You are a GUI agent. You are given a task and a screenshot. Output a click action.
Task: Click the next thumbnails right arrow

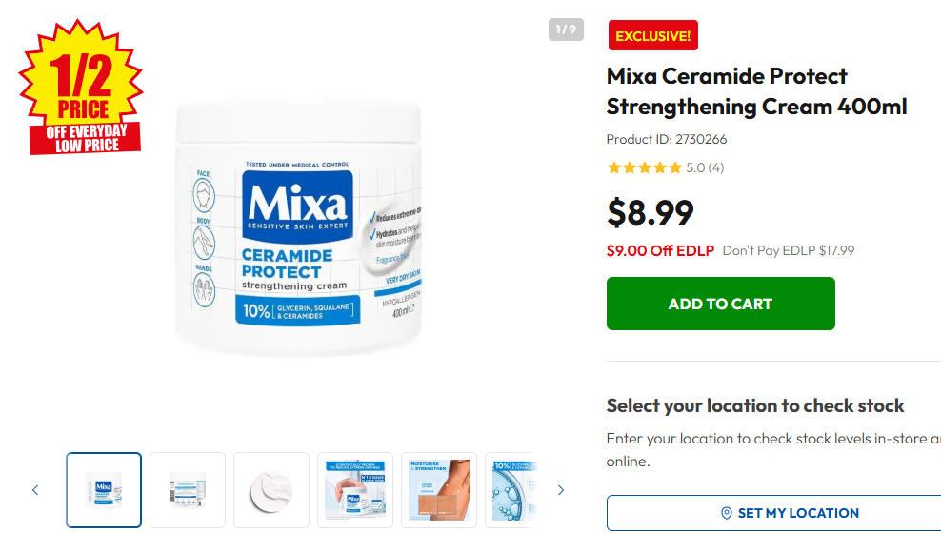(560, 490)
